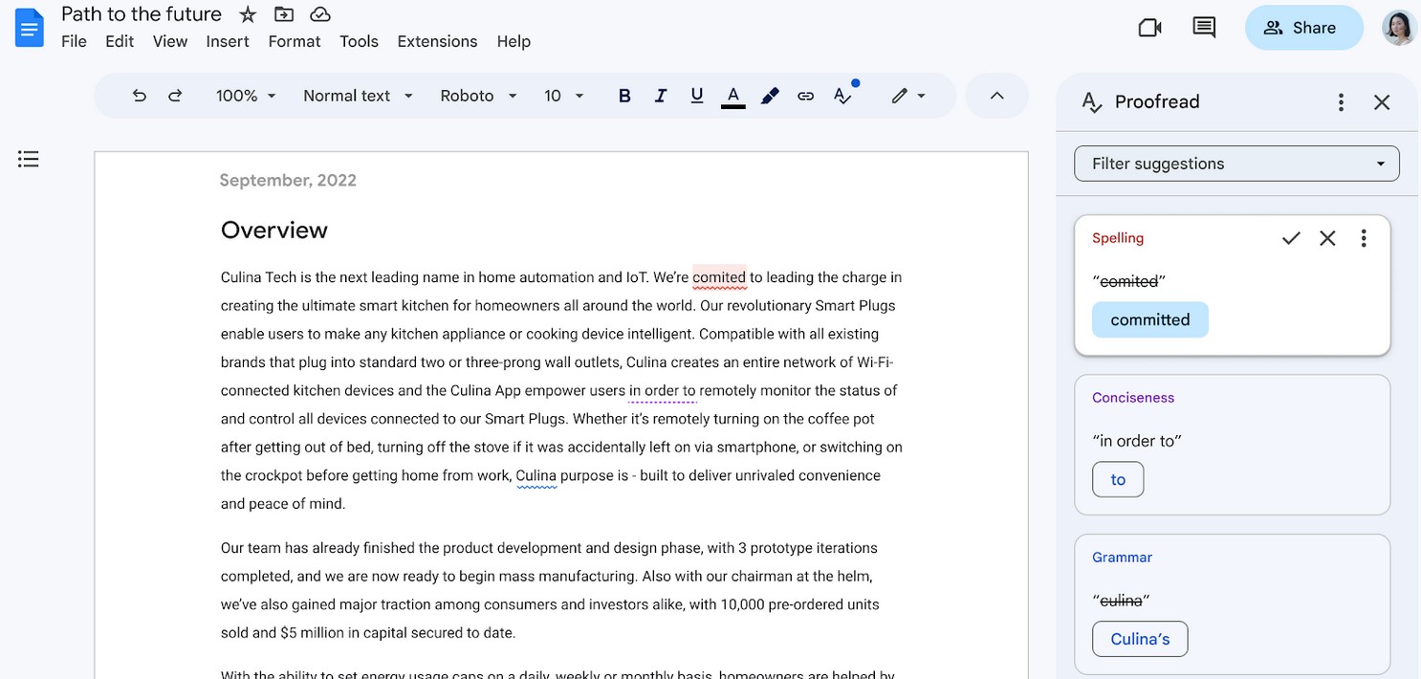Apply the "committed" correction chip
Screen dimensions: 1421x679
click(x=1150, y=320)
